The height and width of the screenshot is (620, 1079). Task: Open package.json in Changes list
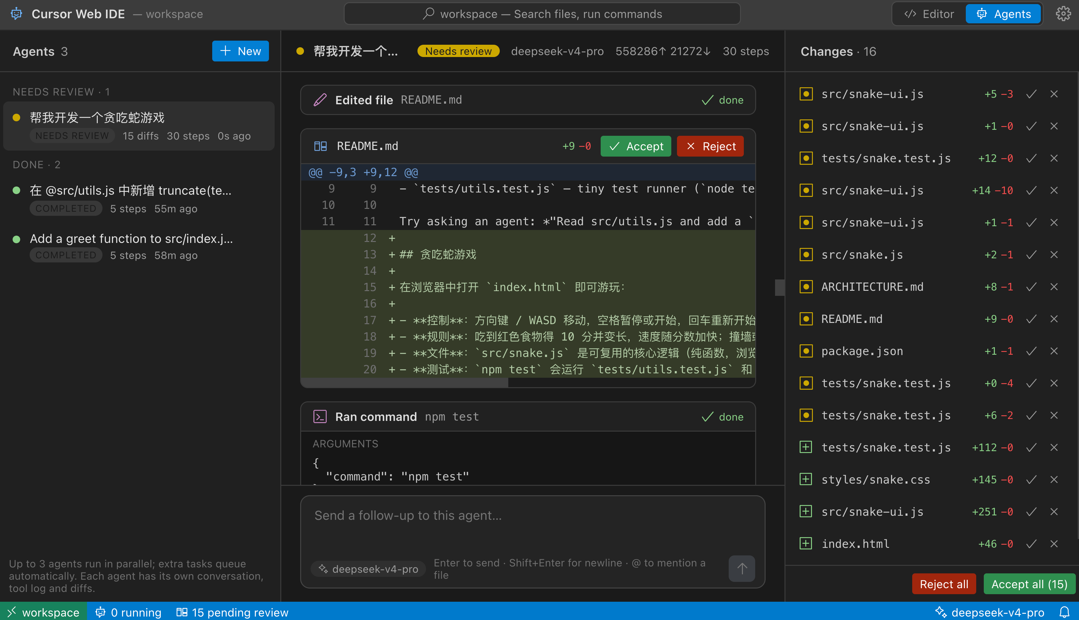click(x=862, y=351)
